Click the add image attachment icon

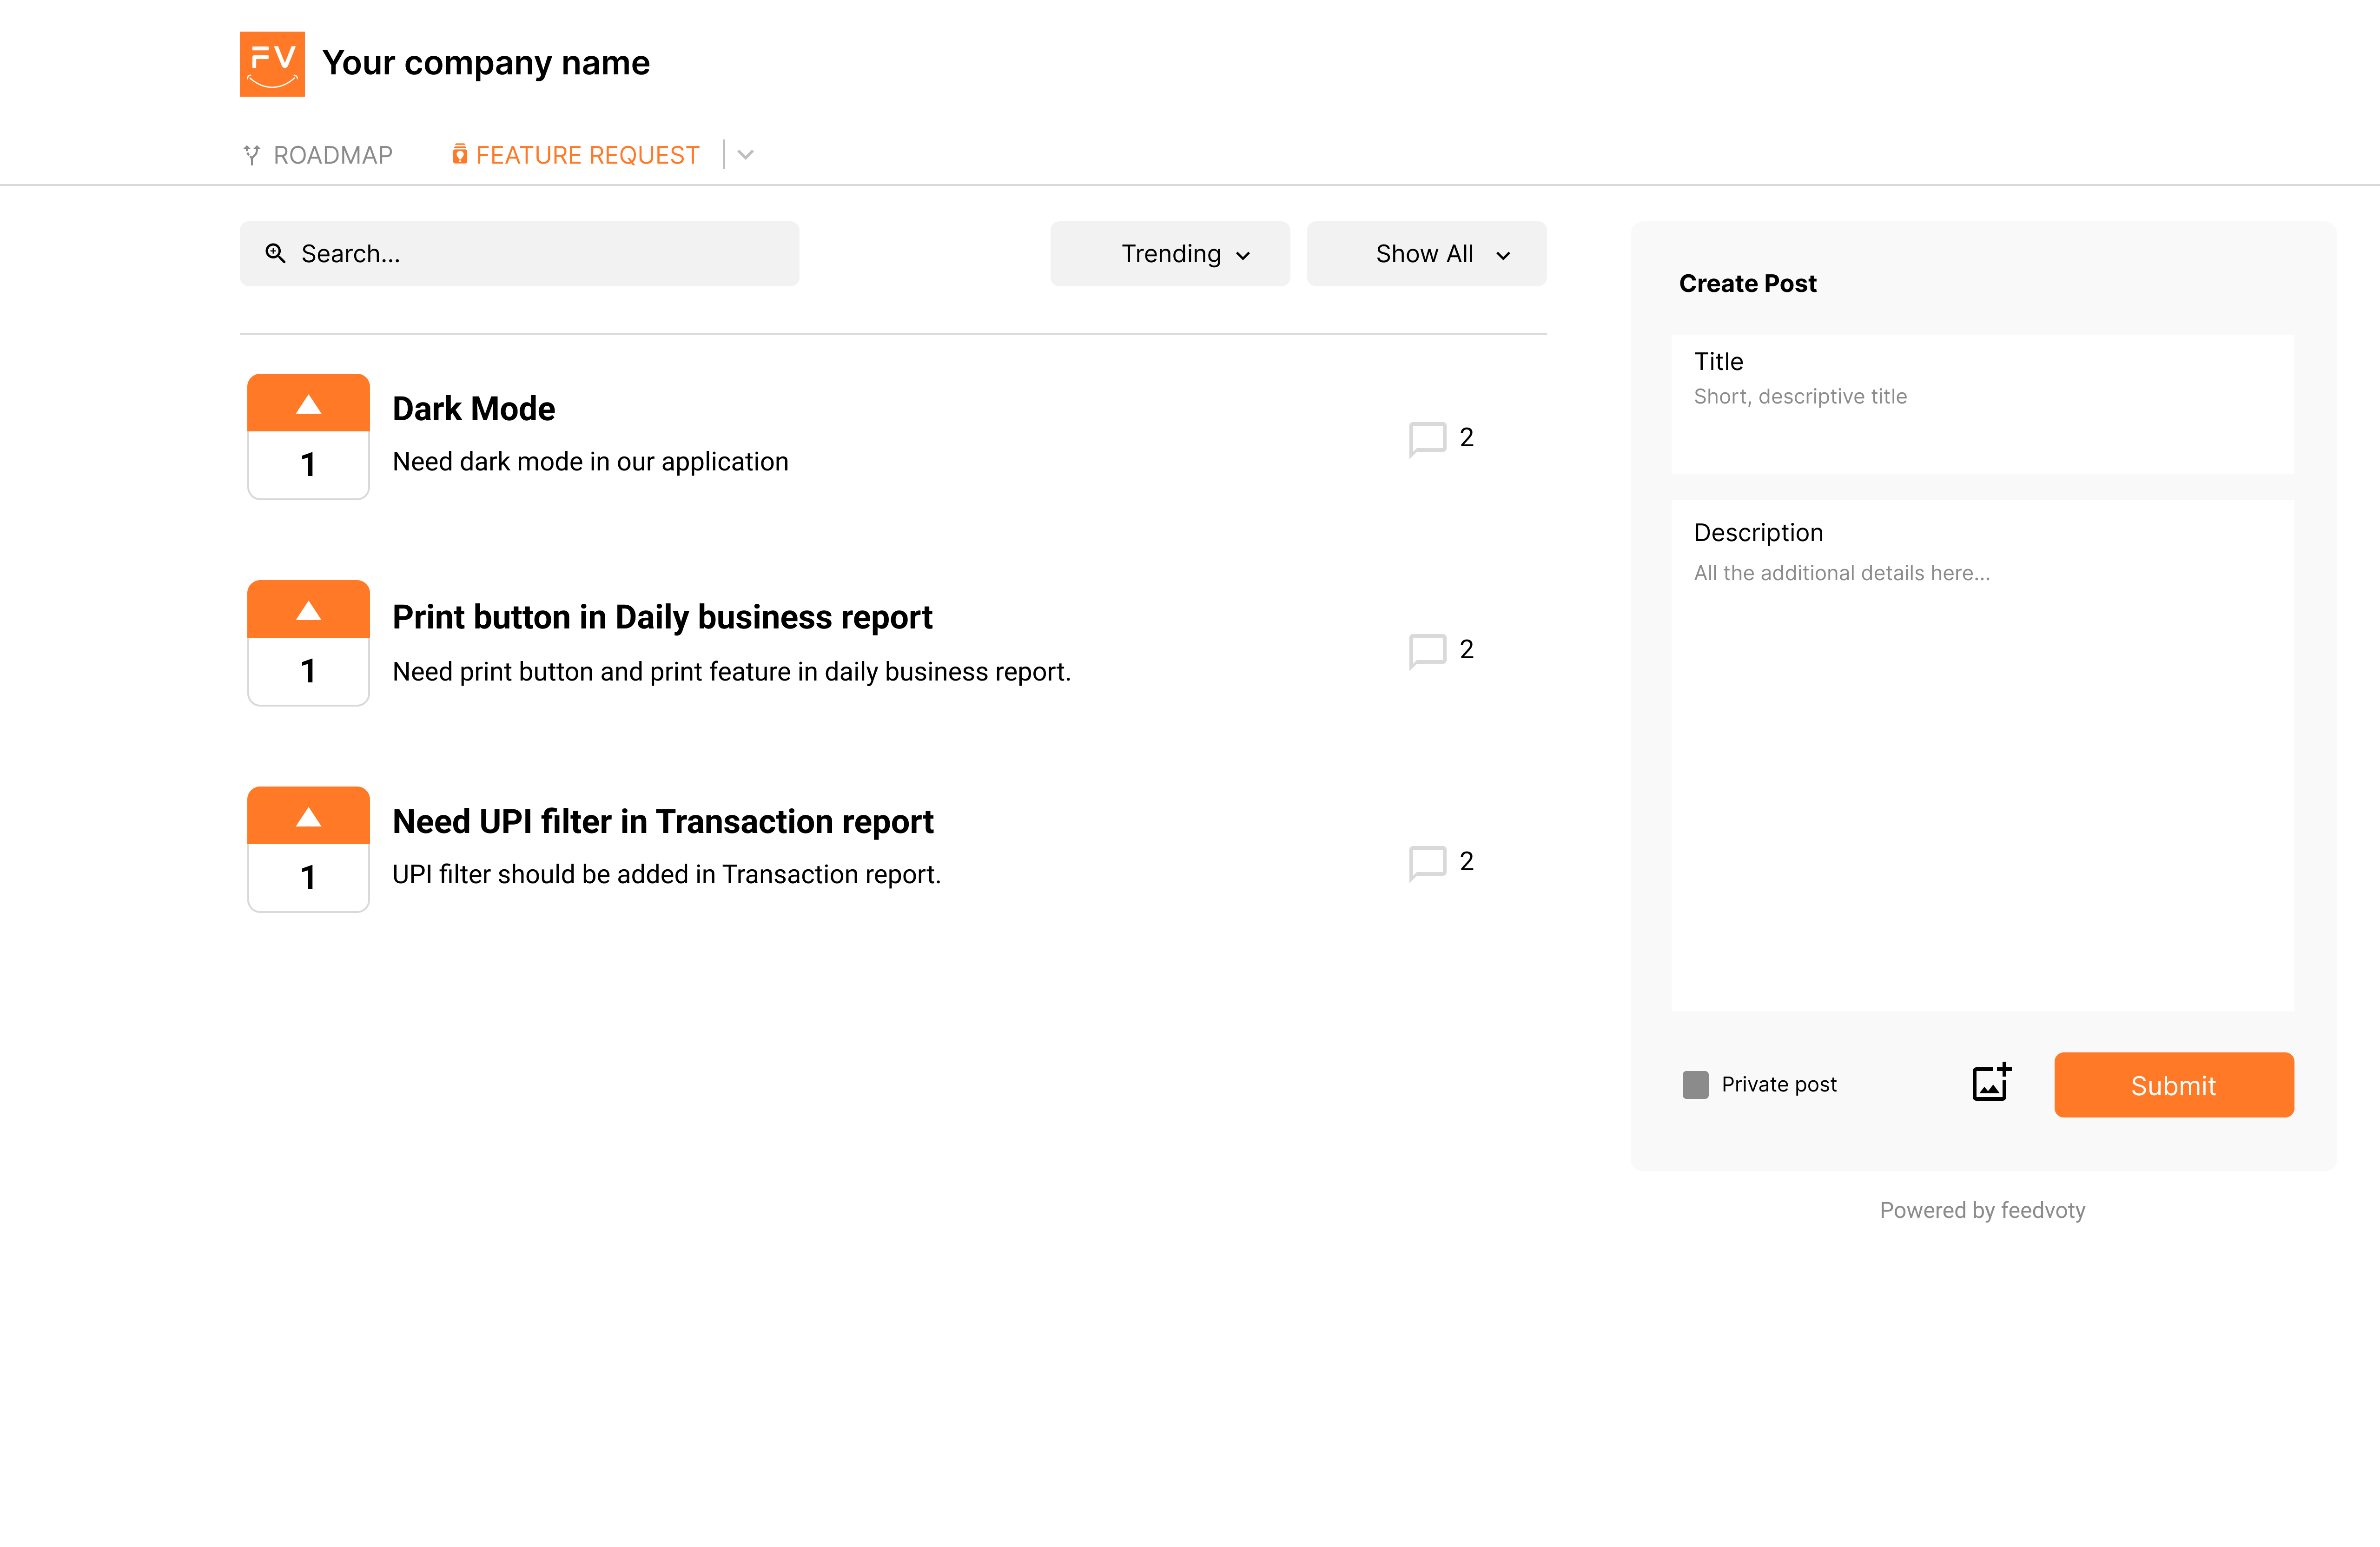point(1990,1082)
